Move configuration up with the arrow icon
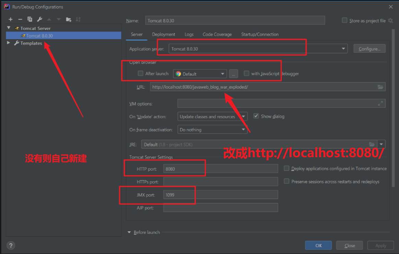The width and height of the screenshot is (399, 254). click(x=49, y=19)
